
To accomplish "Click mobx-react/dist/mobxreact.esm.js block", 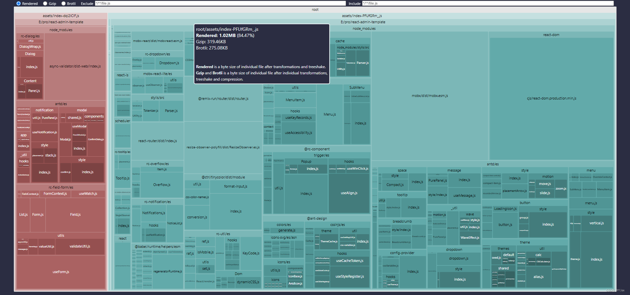I will (158, 41).
